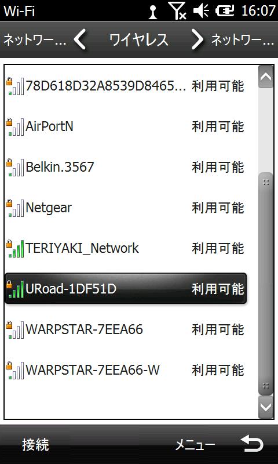Tap the 16:07 clock
The image size is (278, 464).
(258, 11)
